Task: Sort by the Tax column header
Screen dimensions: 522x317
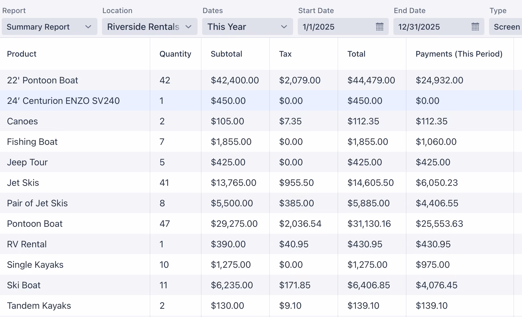Action: [285, 54]
